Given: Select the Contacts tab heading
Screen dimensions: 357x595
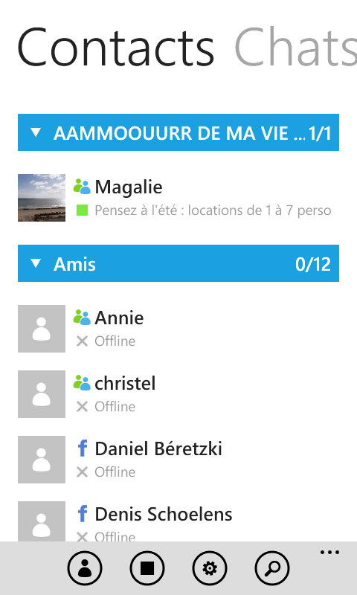Looking at the screenshot, I should [x=116, y=48].
